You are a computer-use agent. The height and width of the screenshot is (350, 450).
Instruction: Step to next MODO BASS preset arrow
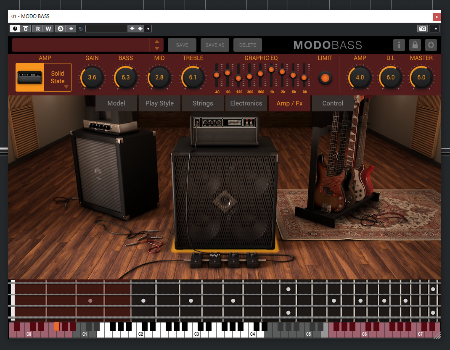[x=157, y=48]
